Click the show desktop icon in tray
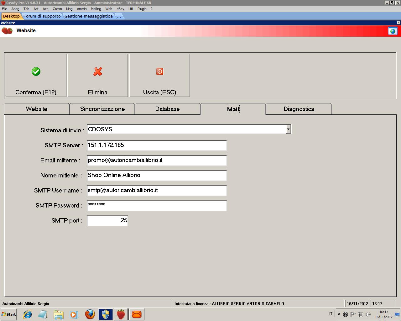Viewport: 401px width, 321px height. pos(398,314)
